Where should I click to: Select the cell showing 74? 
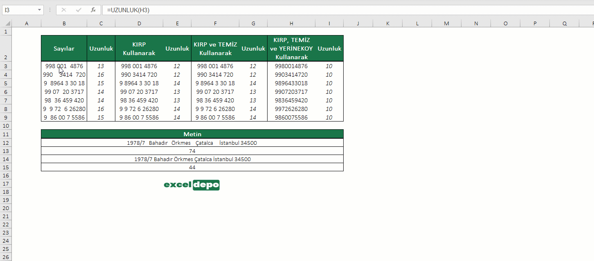[192, 151]
